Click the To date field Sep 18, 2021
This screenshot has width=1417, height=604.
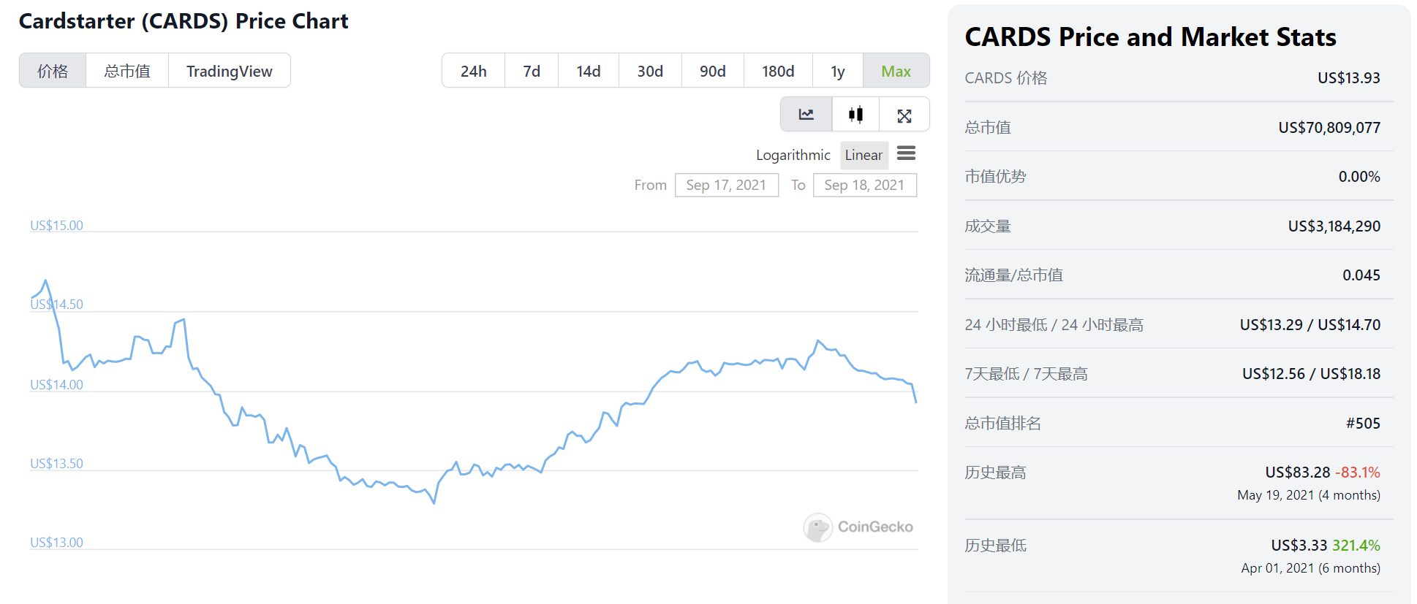click(864, 185)
